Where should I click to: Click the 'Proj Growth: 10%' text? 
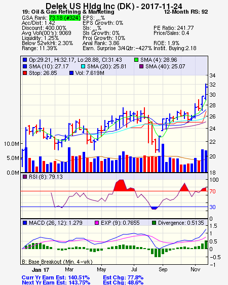[104, 38]
